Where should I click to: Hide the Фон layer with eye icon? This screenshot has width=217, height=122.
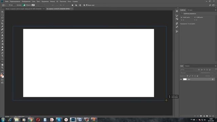pos(181,79)
